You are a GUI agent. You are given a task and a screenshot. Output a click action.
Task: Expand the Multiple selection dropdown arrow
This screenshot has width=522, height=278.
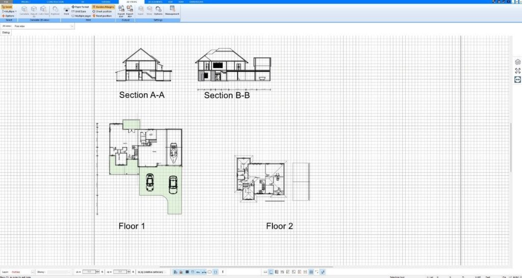click(16, 11)
